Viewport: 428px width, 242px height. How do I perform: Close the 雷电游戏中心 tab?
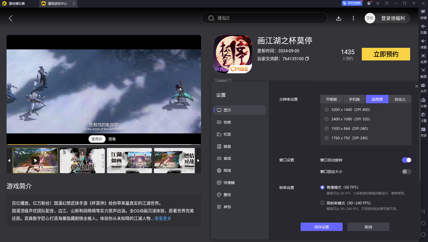pyautogui.click(x=74, y=3)
